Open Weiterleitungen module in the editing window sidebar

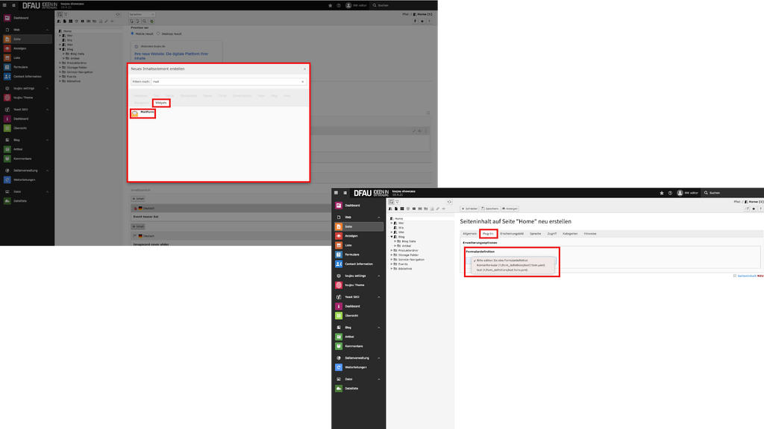[x=356, y=367]
